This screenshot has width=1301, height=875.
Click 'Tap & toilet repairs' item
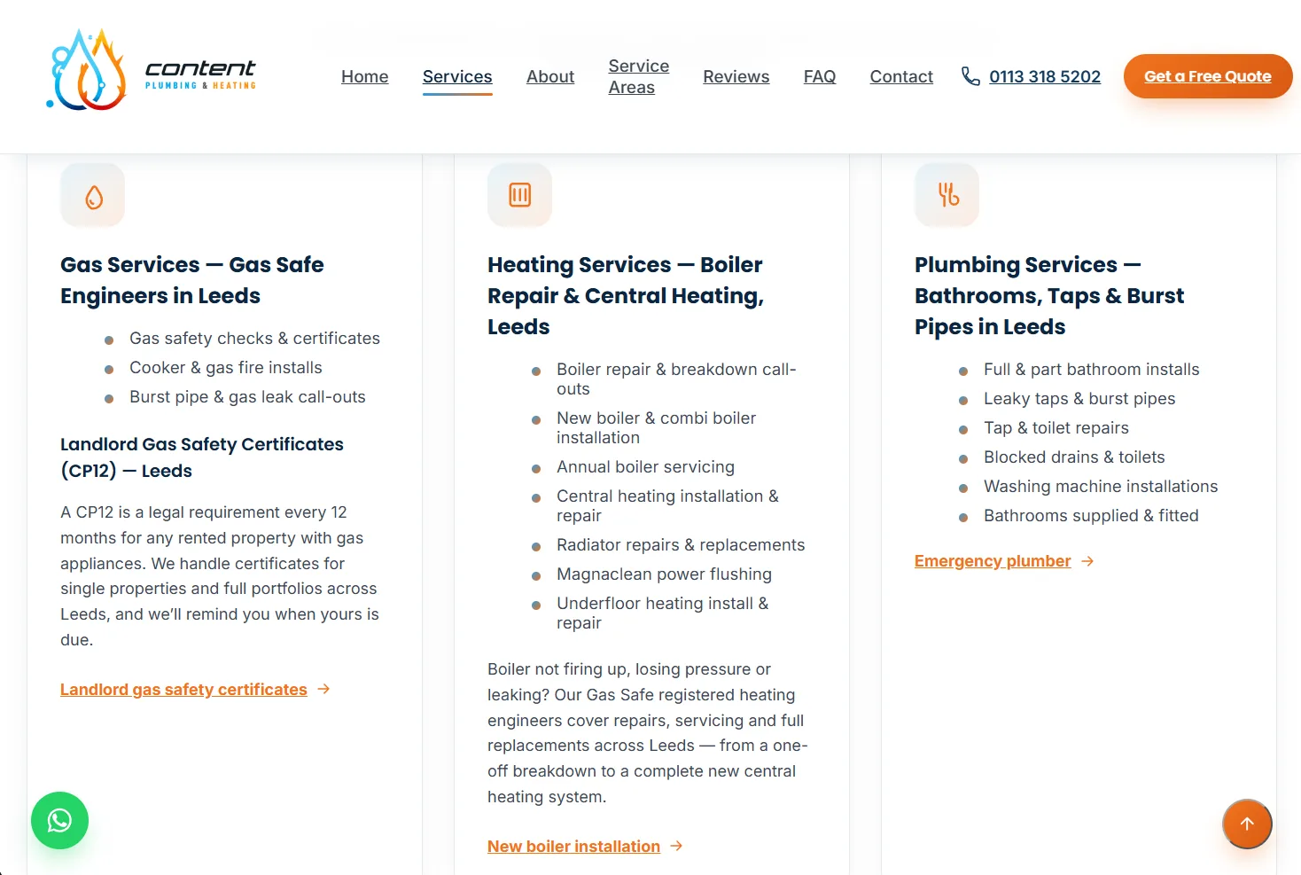point(1056,428)
